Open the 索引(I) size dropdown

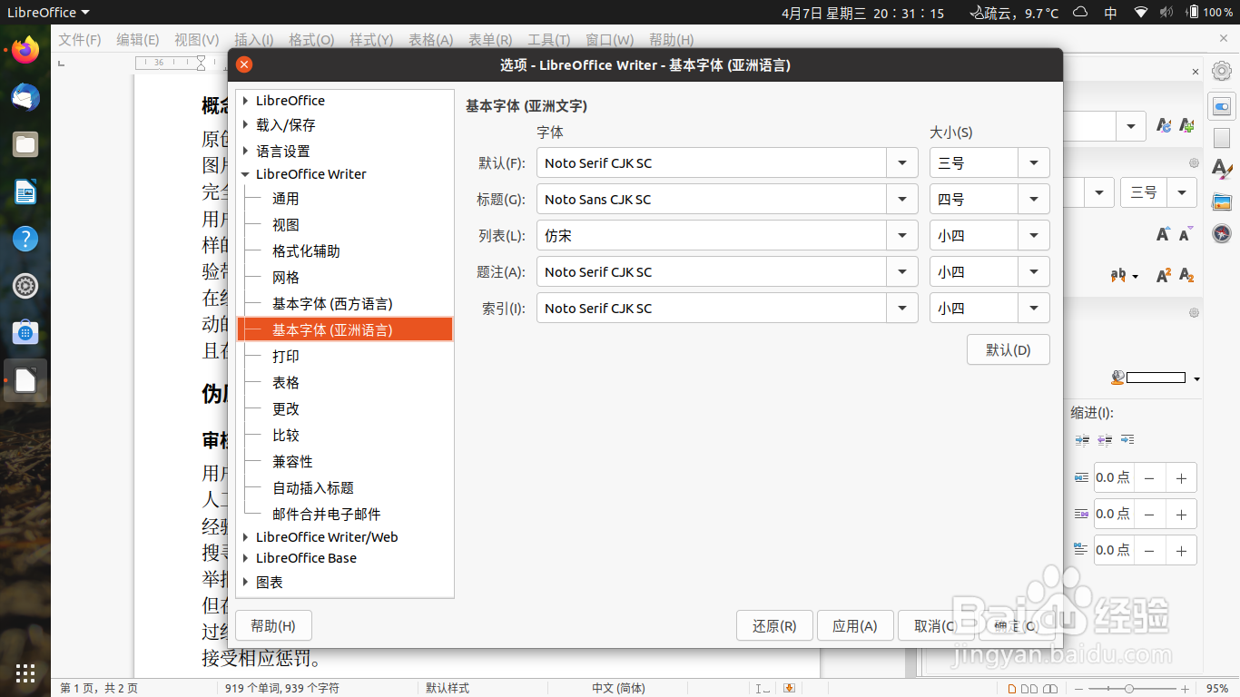1034,309
